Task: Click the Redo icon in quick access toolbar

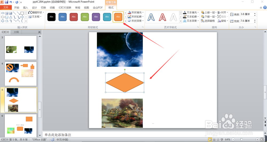Action: pyautogui.click(x=17, y=2)
